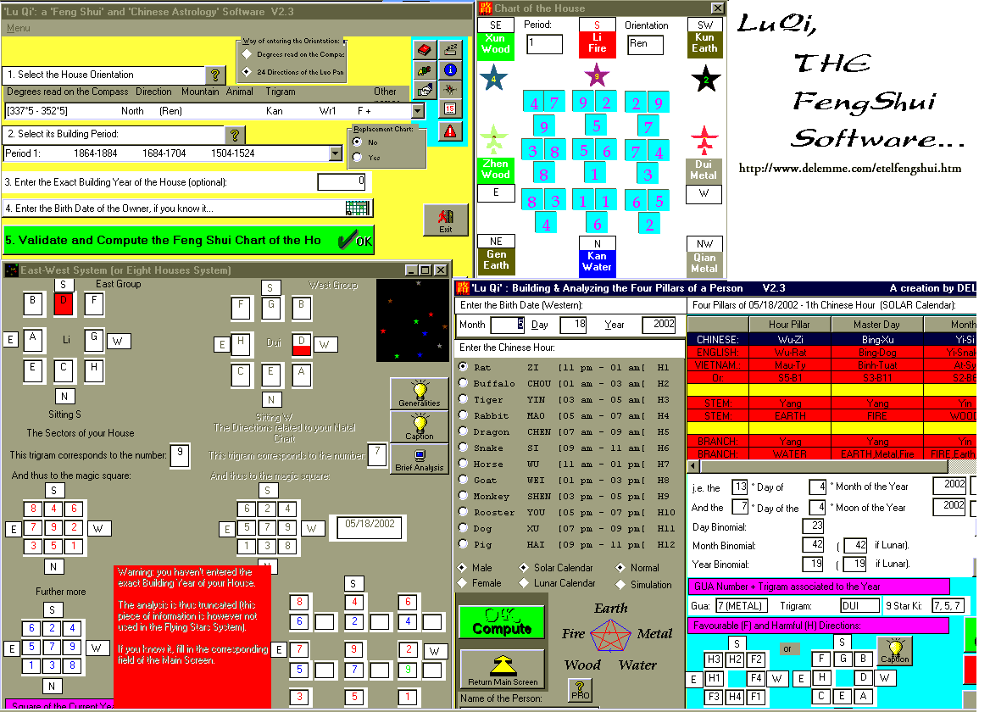The image size is (990, 712).
Task: Expand the house orientation dropdown arrow
Action: point(417,111)
